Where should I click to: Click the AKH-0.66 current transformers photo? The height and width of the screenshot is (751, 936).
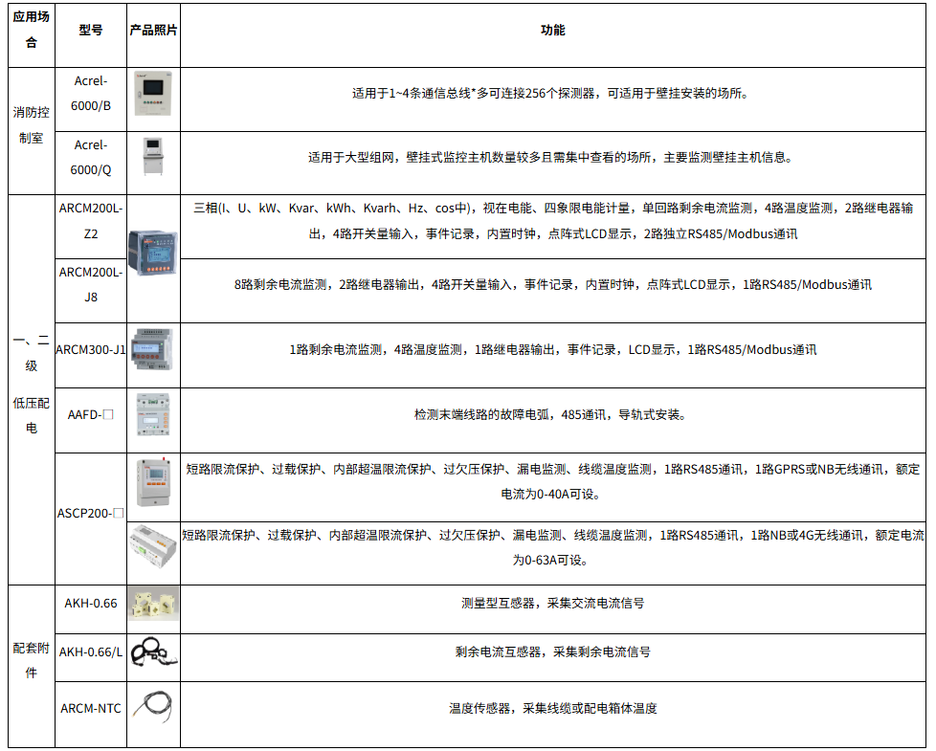click(153, 603)
